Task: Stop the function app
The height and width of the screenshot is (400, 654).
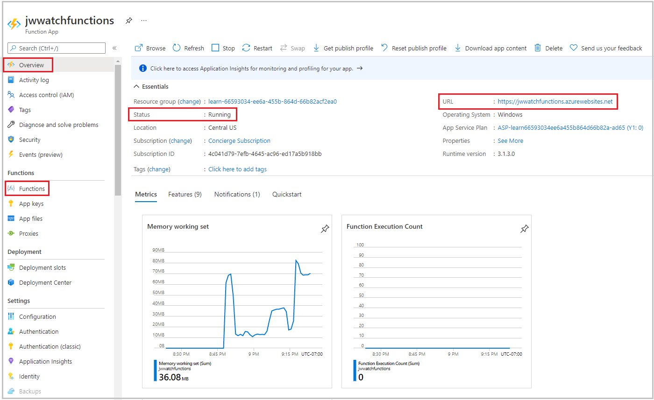Action: (223, 48)
